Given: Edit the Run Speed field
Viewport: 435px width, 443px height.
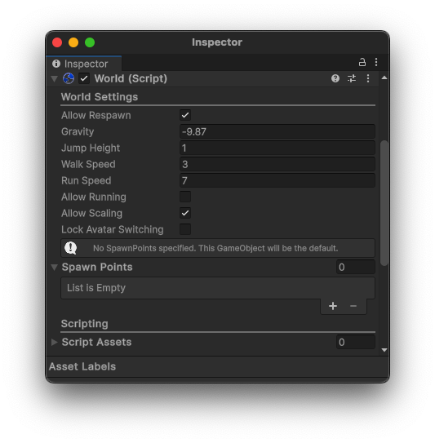Looking at the screenshot, I should 277,180.
